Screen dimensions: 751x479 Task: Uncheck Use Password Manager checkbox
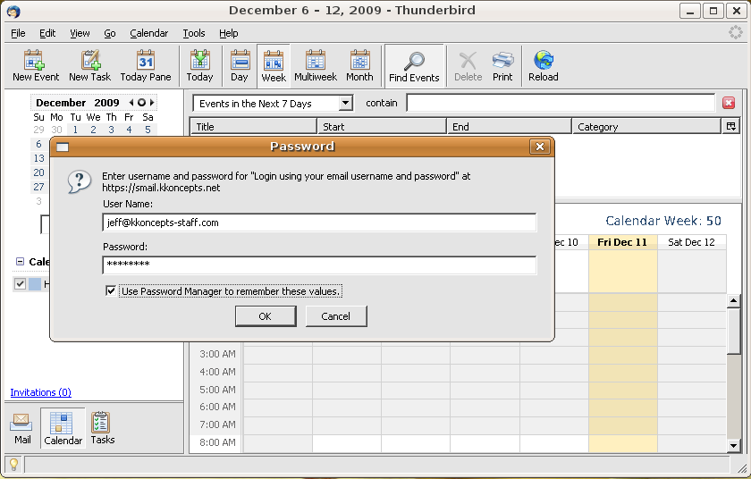pos(111,291)
